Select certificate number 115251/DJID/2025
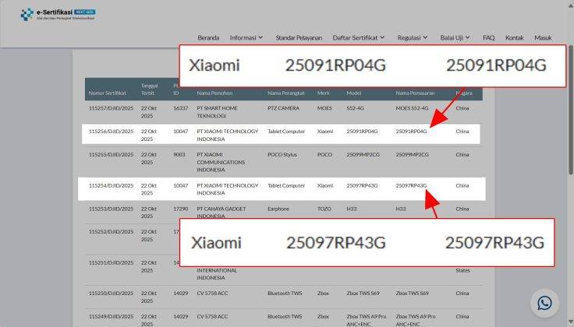The height and width of the screenshot is (327, 574). (111, 262)
